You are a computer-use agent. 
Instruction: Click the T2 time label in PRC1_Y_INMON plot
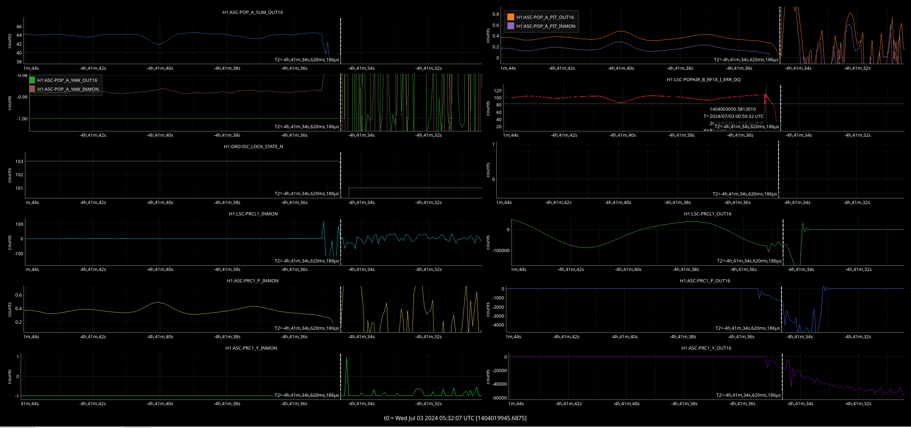point(307,395)
